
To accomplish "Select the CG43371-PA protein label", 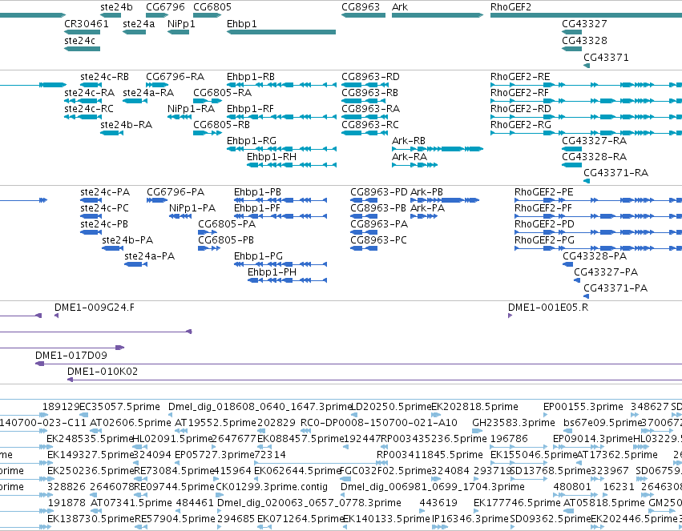I will [615, 288].
